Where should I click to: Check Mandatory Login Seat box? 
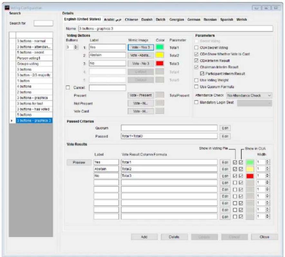pos(196,102)
